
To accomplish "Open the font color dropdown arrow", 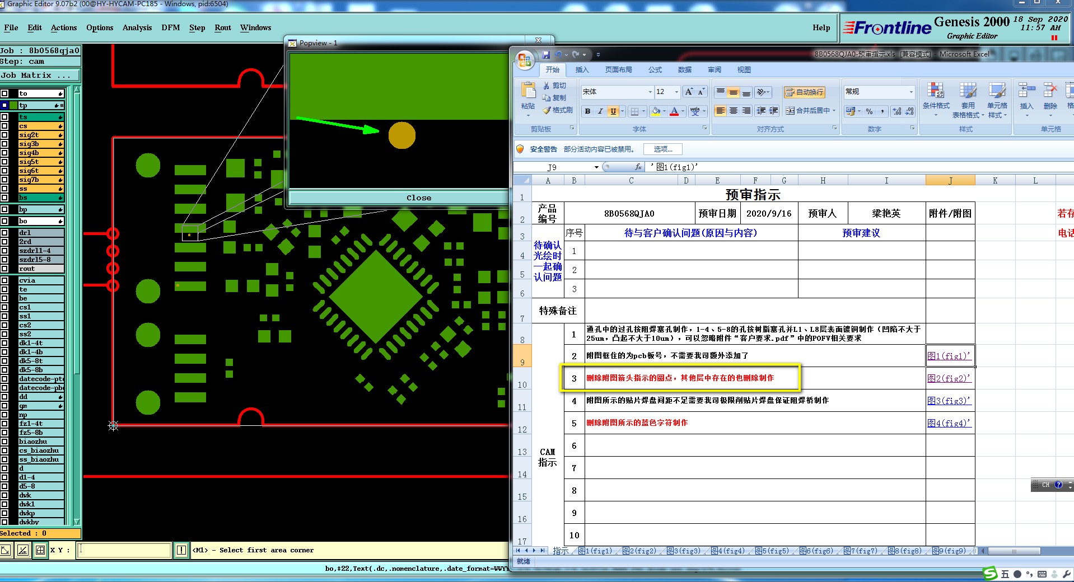I will pos(683,111).
